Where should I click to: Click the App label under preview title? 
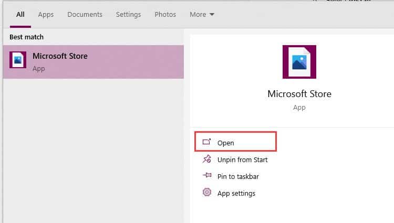pos(299,108)
